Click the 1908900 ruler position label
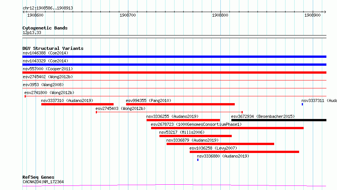 pyautogui.click(x=312, y=15)
